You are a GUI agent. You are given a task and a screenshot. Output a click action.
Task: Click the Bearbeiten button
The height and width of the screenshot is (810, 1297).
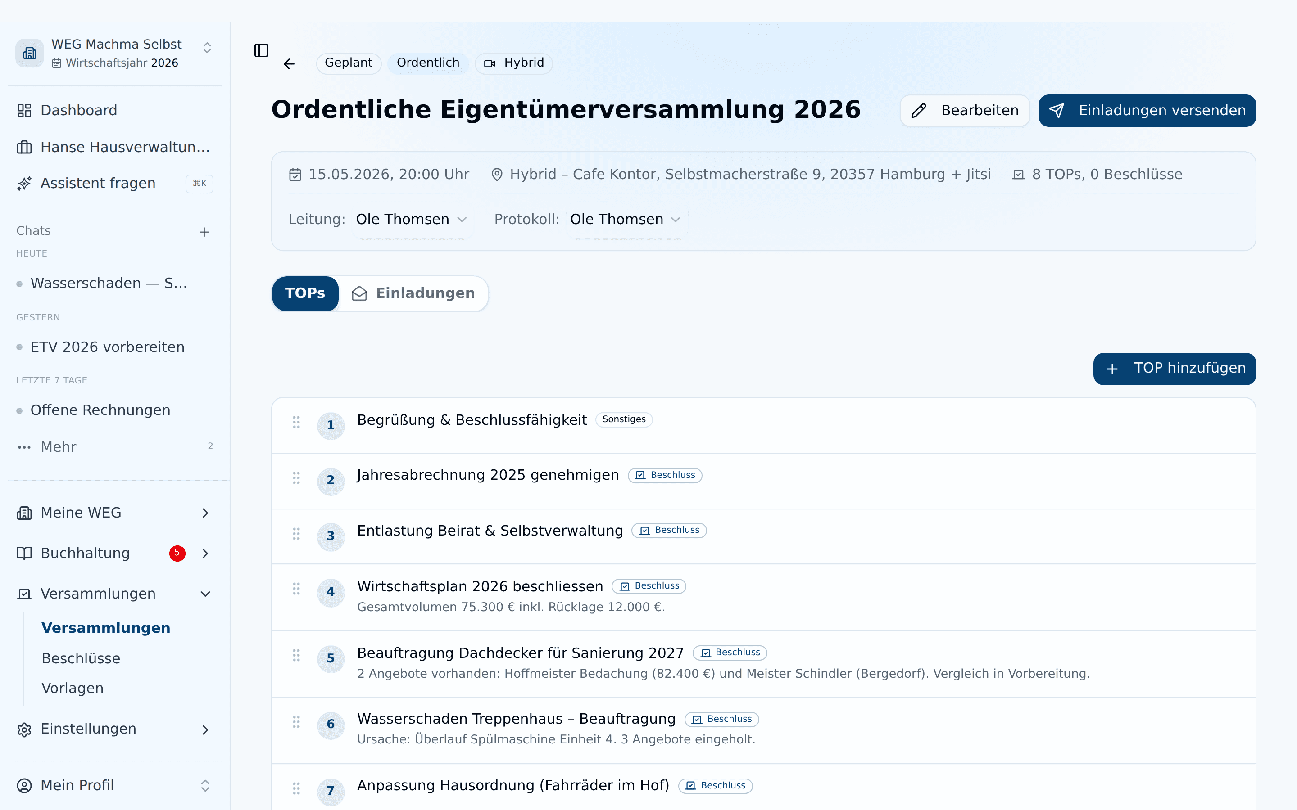point(965,111)
